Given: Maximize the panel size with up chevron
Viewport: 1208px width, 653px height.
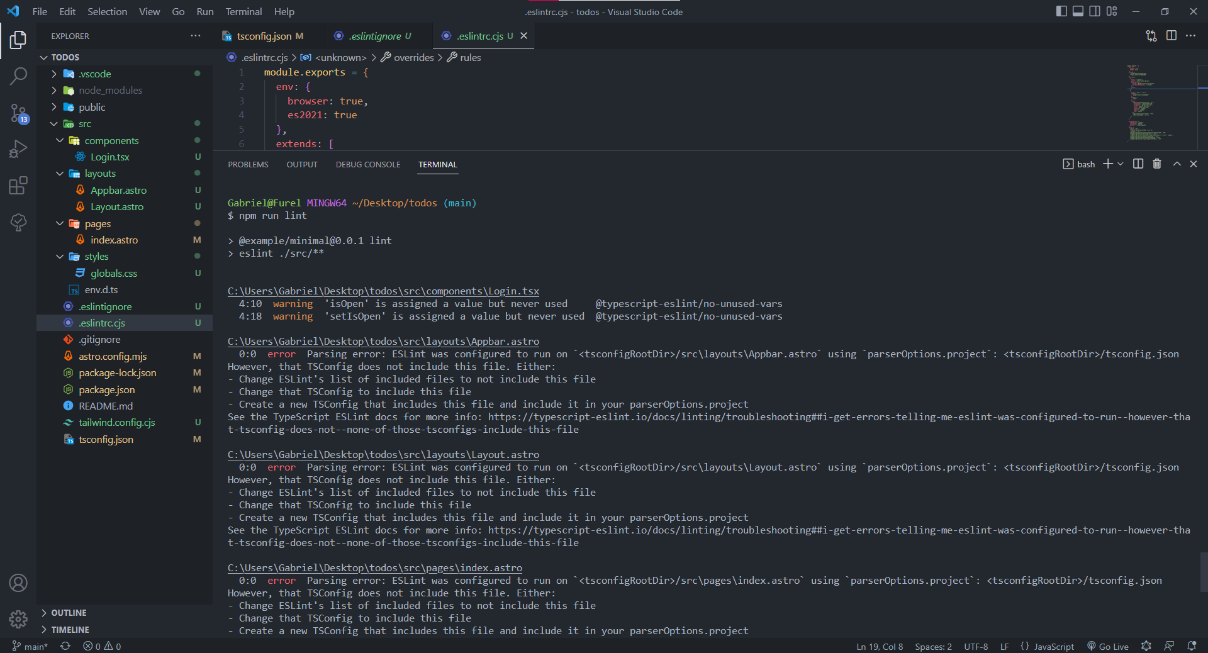Looking at the screenshot, I should (1177, 164).
